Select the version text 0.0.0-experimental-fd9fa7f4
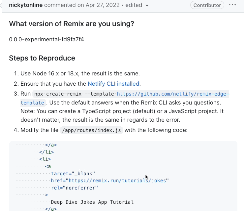244x211 pixels. 46,39
